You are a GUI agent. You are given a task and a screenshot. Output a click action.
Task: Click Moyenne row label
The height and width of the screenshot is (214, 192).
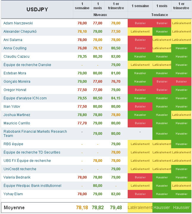[14, 207]
